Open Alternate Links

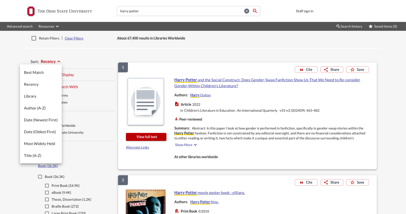pyautogui.click(x=137, y=147)
